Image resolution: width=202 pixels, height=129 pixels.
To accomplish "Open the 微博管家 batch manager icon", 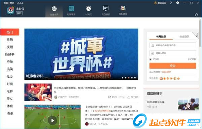I will [x=71, y=9].
